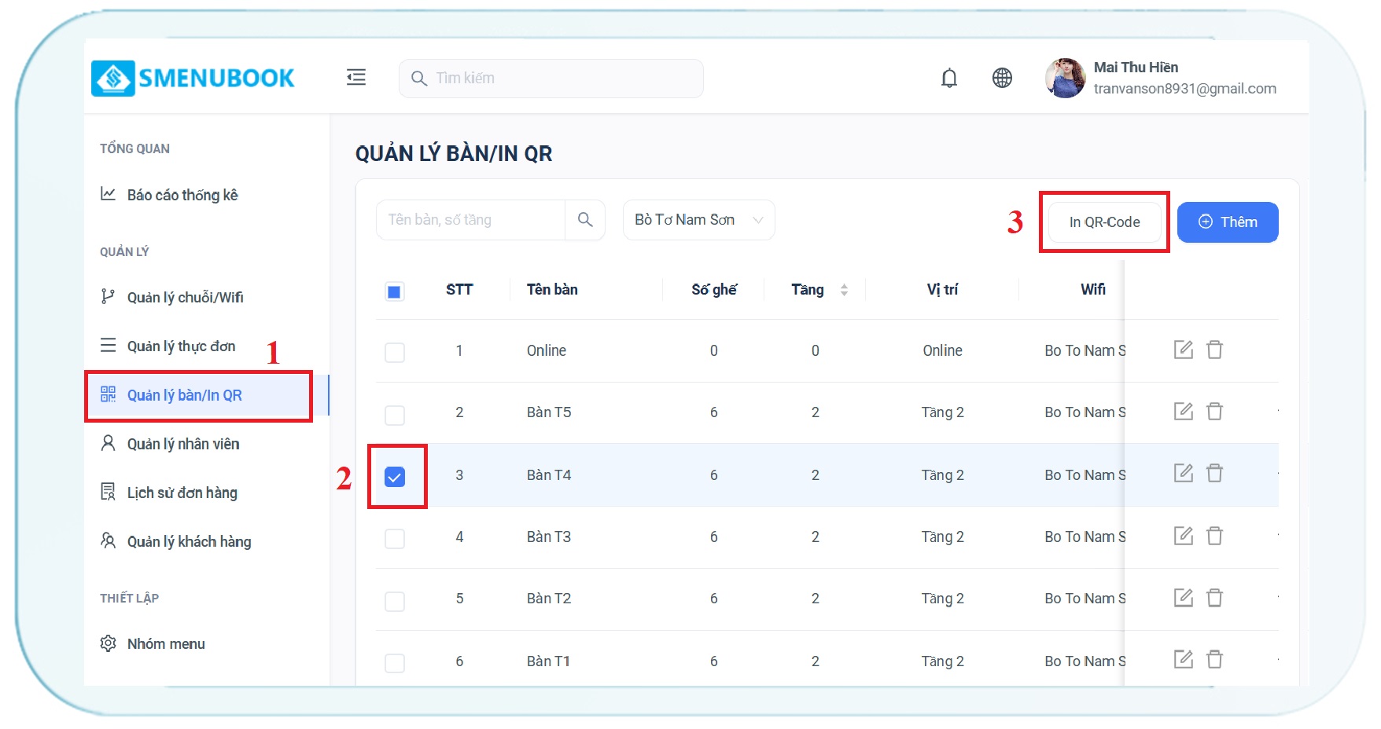1381x729 pixels.
Task: Click the In QR-Code button
Action: 1104,222
